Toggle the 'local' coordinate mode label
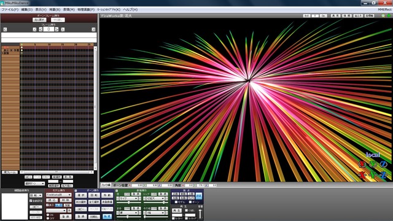 coord(373,155)
